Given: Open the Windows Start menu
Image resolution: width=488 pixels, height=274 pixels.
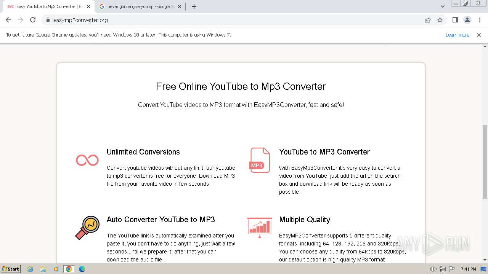Looking at the screenshot, I should 11,269.
